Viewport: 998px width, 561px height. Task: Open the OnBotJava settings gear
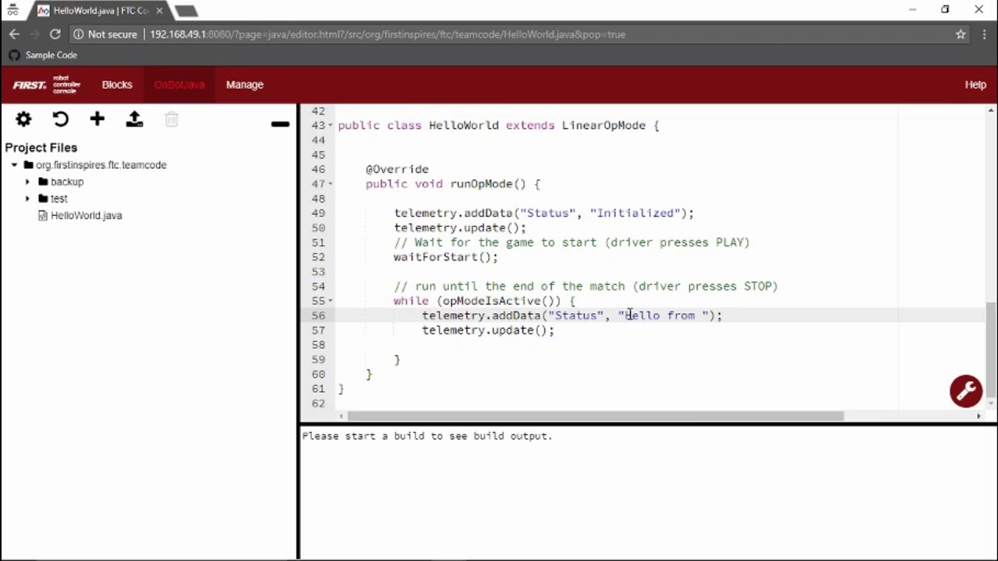pyautogui.click(x=23, y=118)
